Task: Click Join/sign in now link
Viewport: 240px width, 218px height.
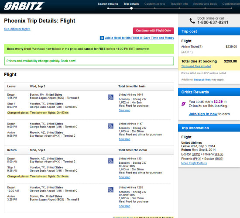Action: (x=203, y=114)
